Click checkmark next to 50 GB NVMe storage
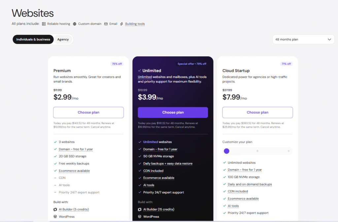The width and height of the screenshot is (338, 222). coord(140,156)
